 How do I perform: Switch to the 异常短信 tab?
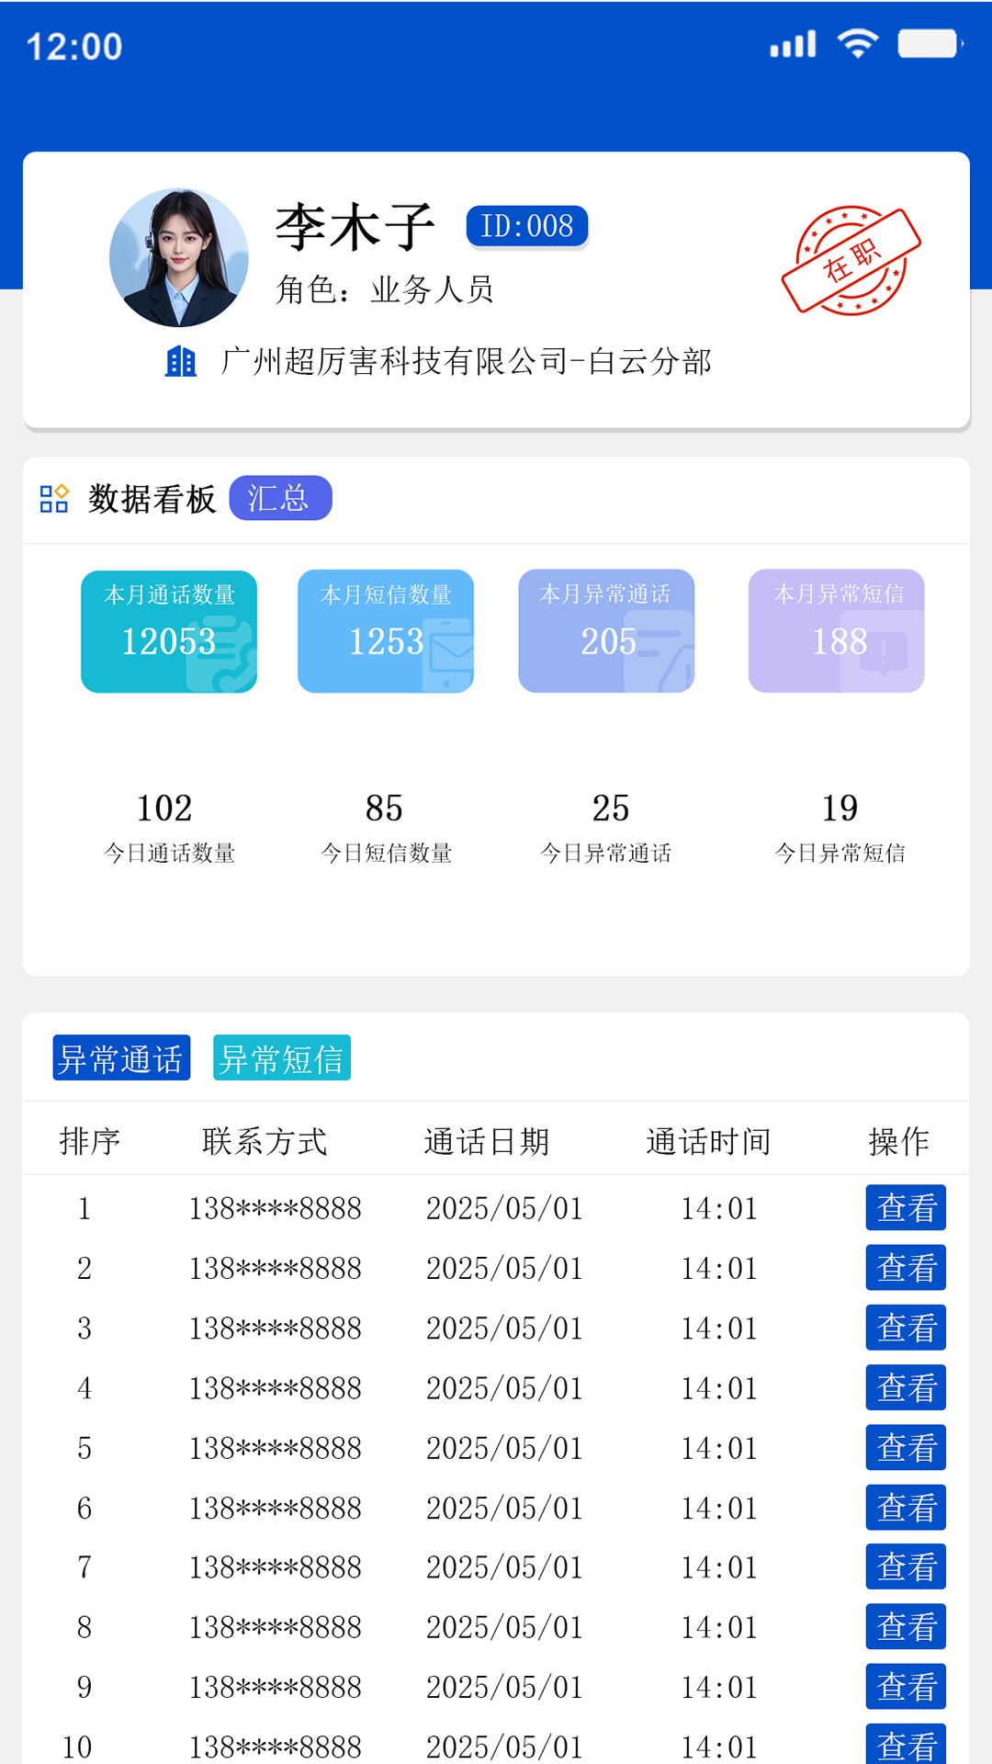(282, 1057)
